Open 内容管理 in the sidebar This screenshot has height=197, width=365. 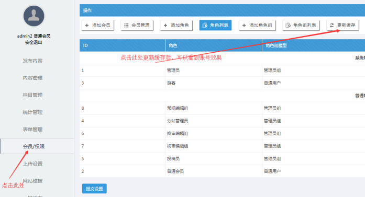tap(32, 78)
